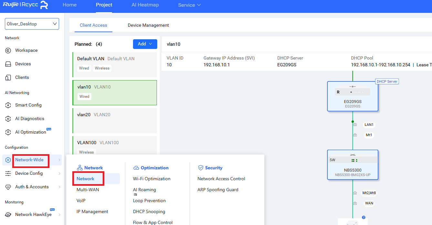Viewport: 432px width, 225px height.
Task: Click the Mt1 port label
Action: (x=369, y=135)
